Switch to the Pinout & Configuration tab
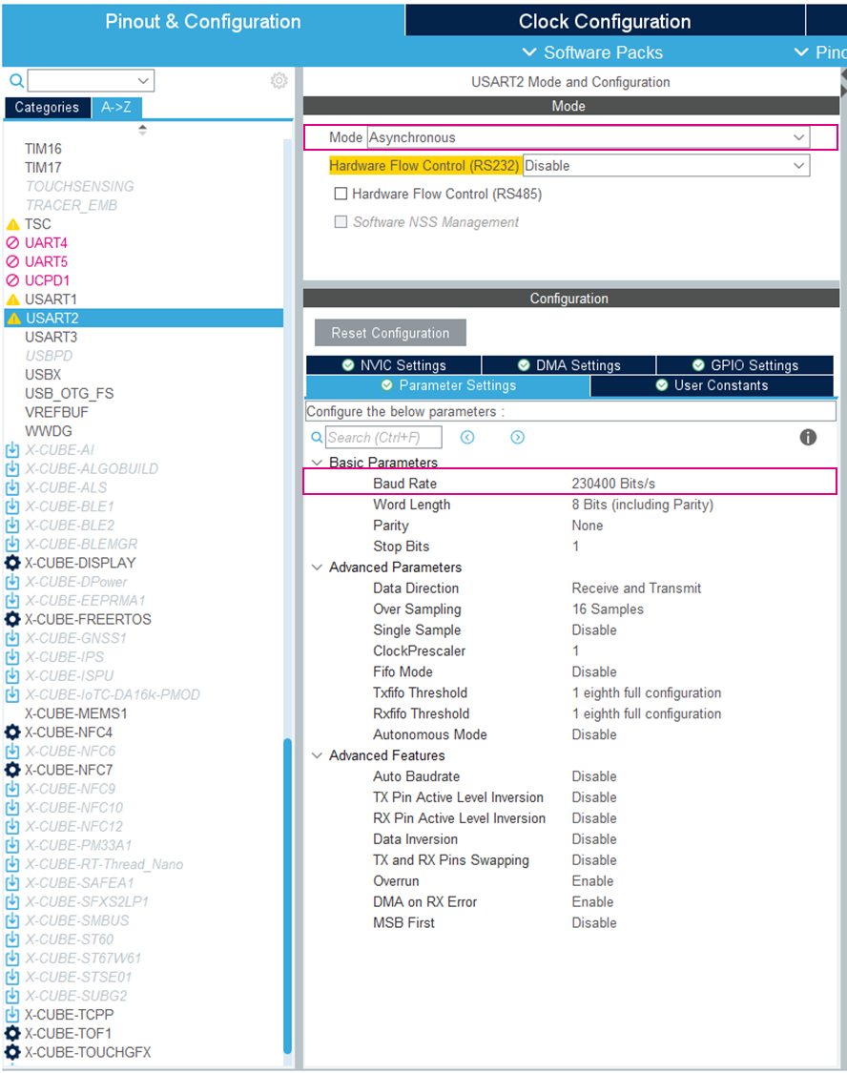This screenshot has height=1073, width=847. point(203,21)
